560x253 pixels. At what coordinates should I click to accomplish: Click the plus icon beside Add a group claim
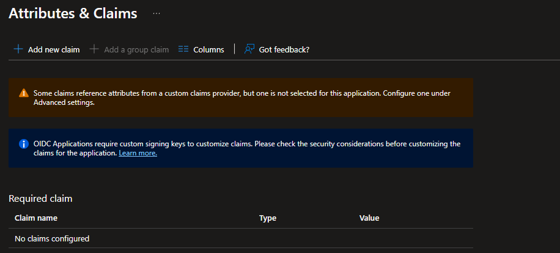94,49
